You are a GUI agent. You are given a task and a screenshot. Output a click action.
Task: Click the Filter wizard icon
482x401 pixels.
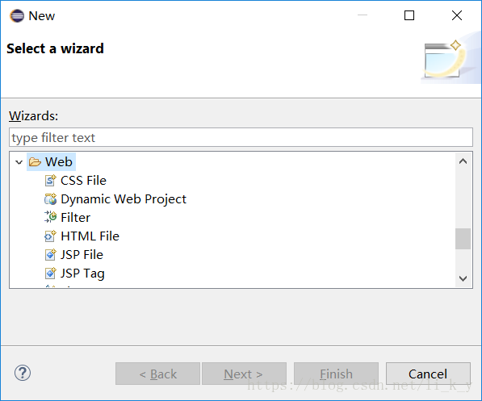[x=50, y=217]
